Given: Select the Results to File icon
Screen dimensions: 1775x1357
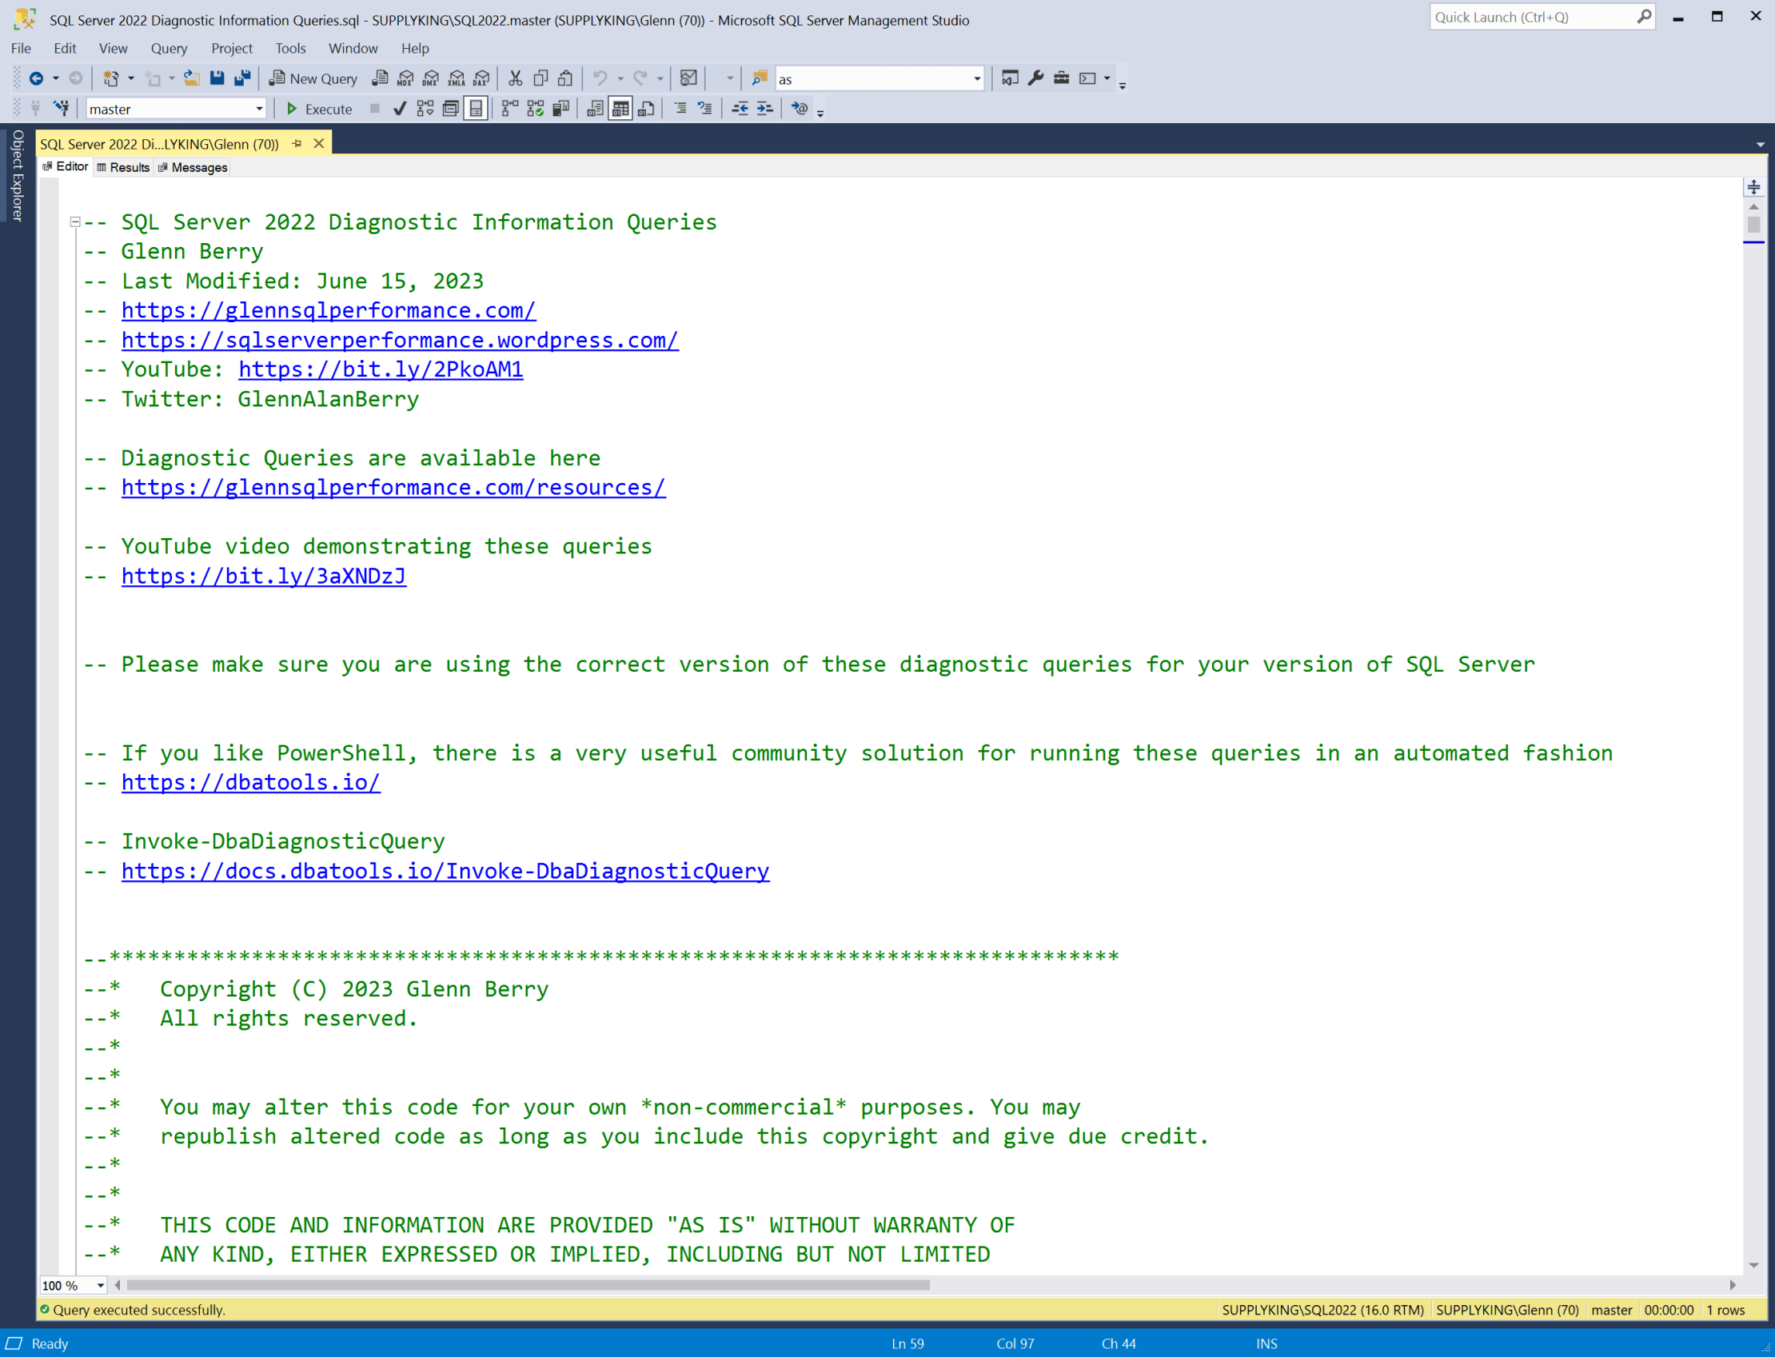Looking at the screenshot, I should click(x=646, y=108).
